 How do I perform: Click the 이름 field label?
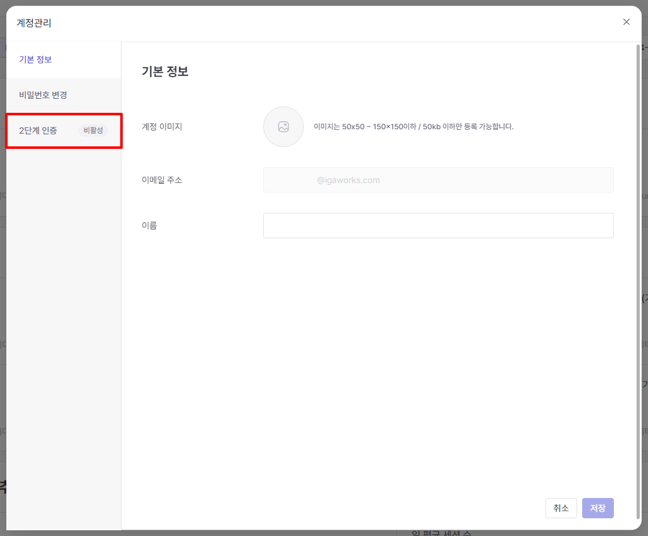149,226
